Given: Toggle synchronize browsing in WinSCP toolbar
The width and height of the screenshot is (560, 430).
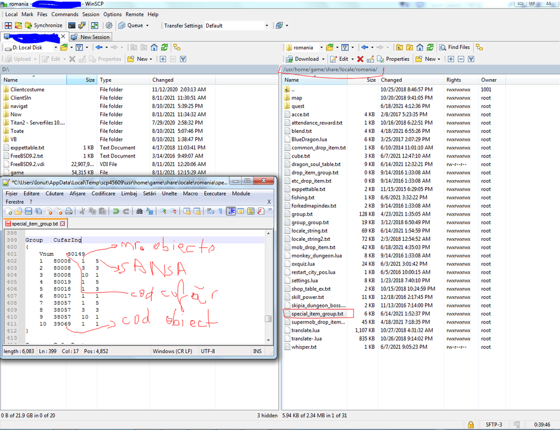Looking at the screenshot, I should 94,25.
